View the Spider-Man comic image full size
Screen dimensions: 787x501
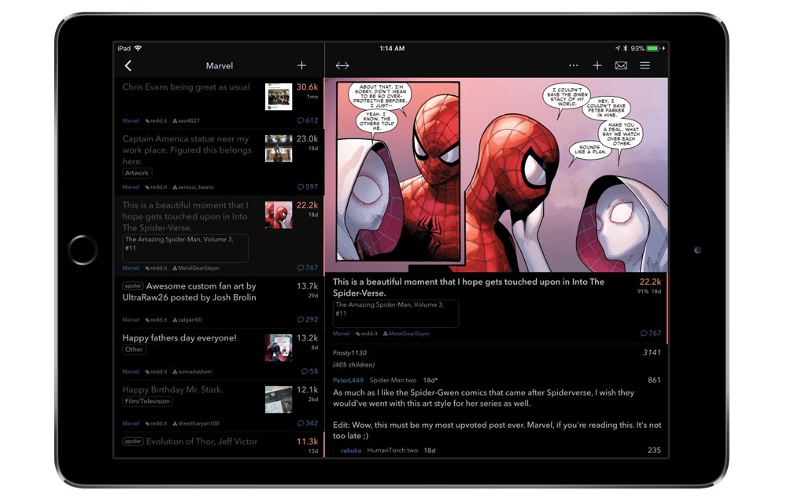coord(497,175)
